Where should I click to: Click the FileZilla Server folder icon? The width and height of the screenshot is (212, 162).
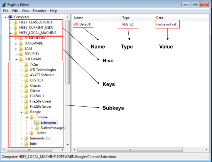click(x=26, y=106)
